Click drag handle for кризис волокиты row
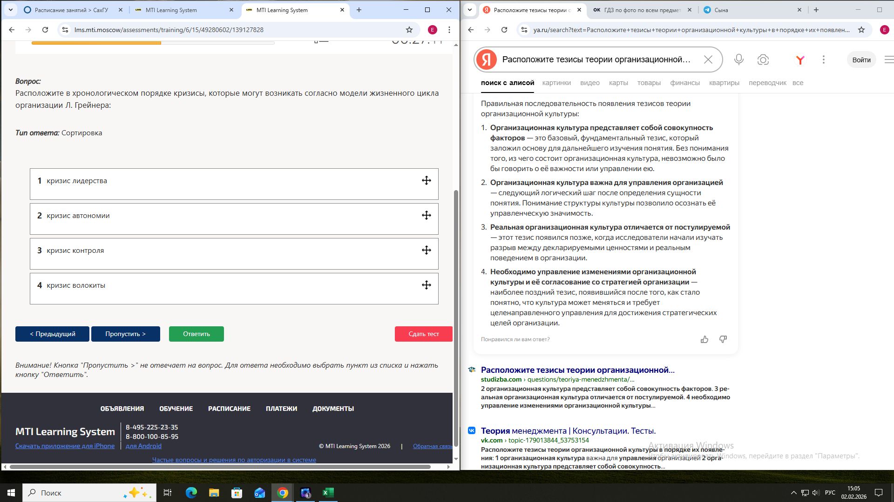894x502 pixels. coord(426,285)
